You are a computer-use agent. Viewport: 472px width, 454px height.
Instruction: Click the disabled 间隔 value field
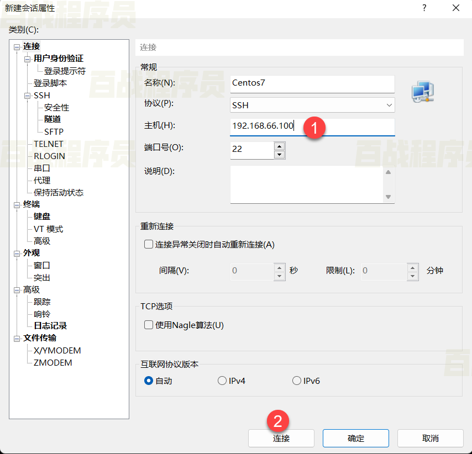point(252,272)
